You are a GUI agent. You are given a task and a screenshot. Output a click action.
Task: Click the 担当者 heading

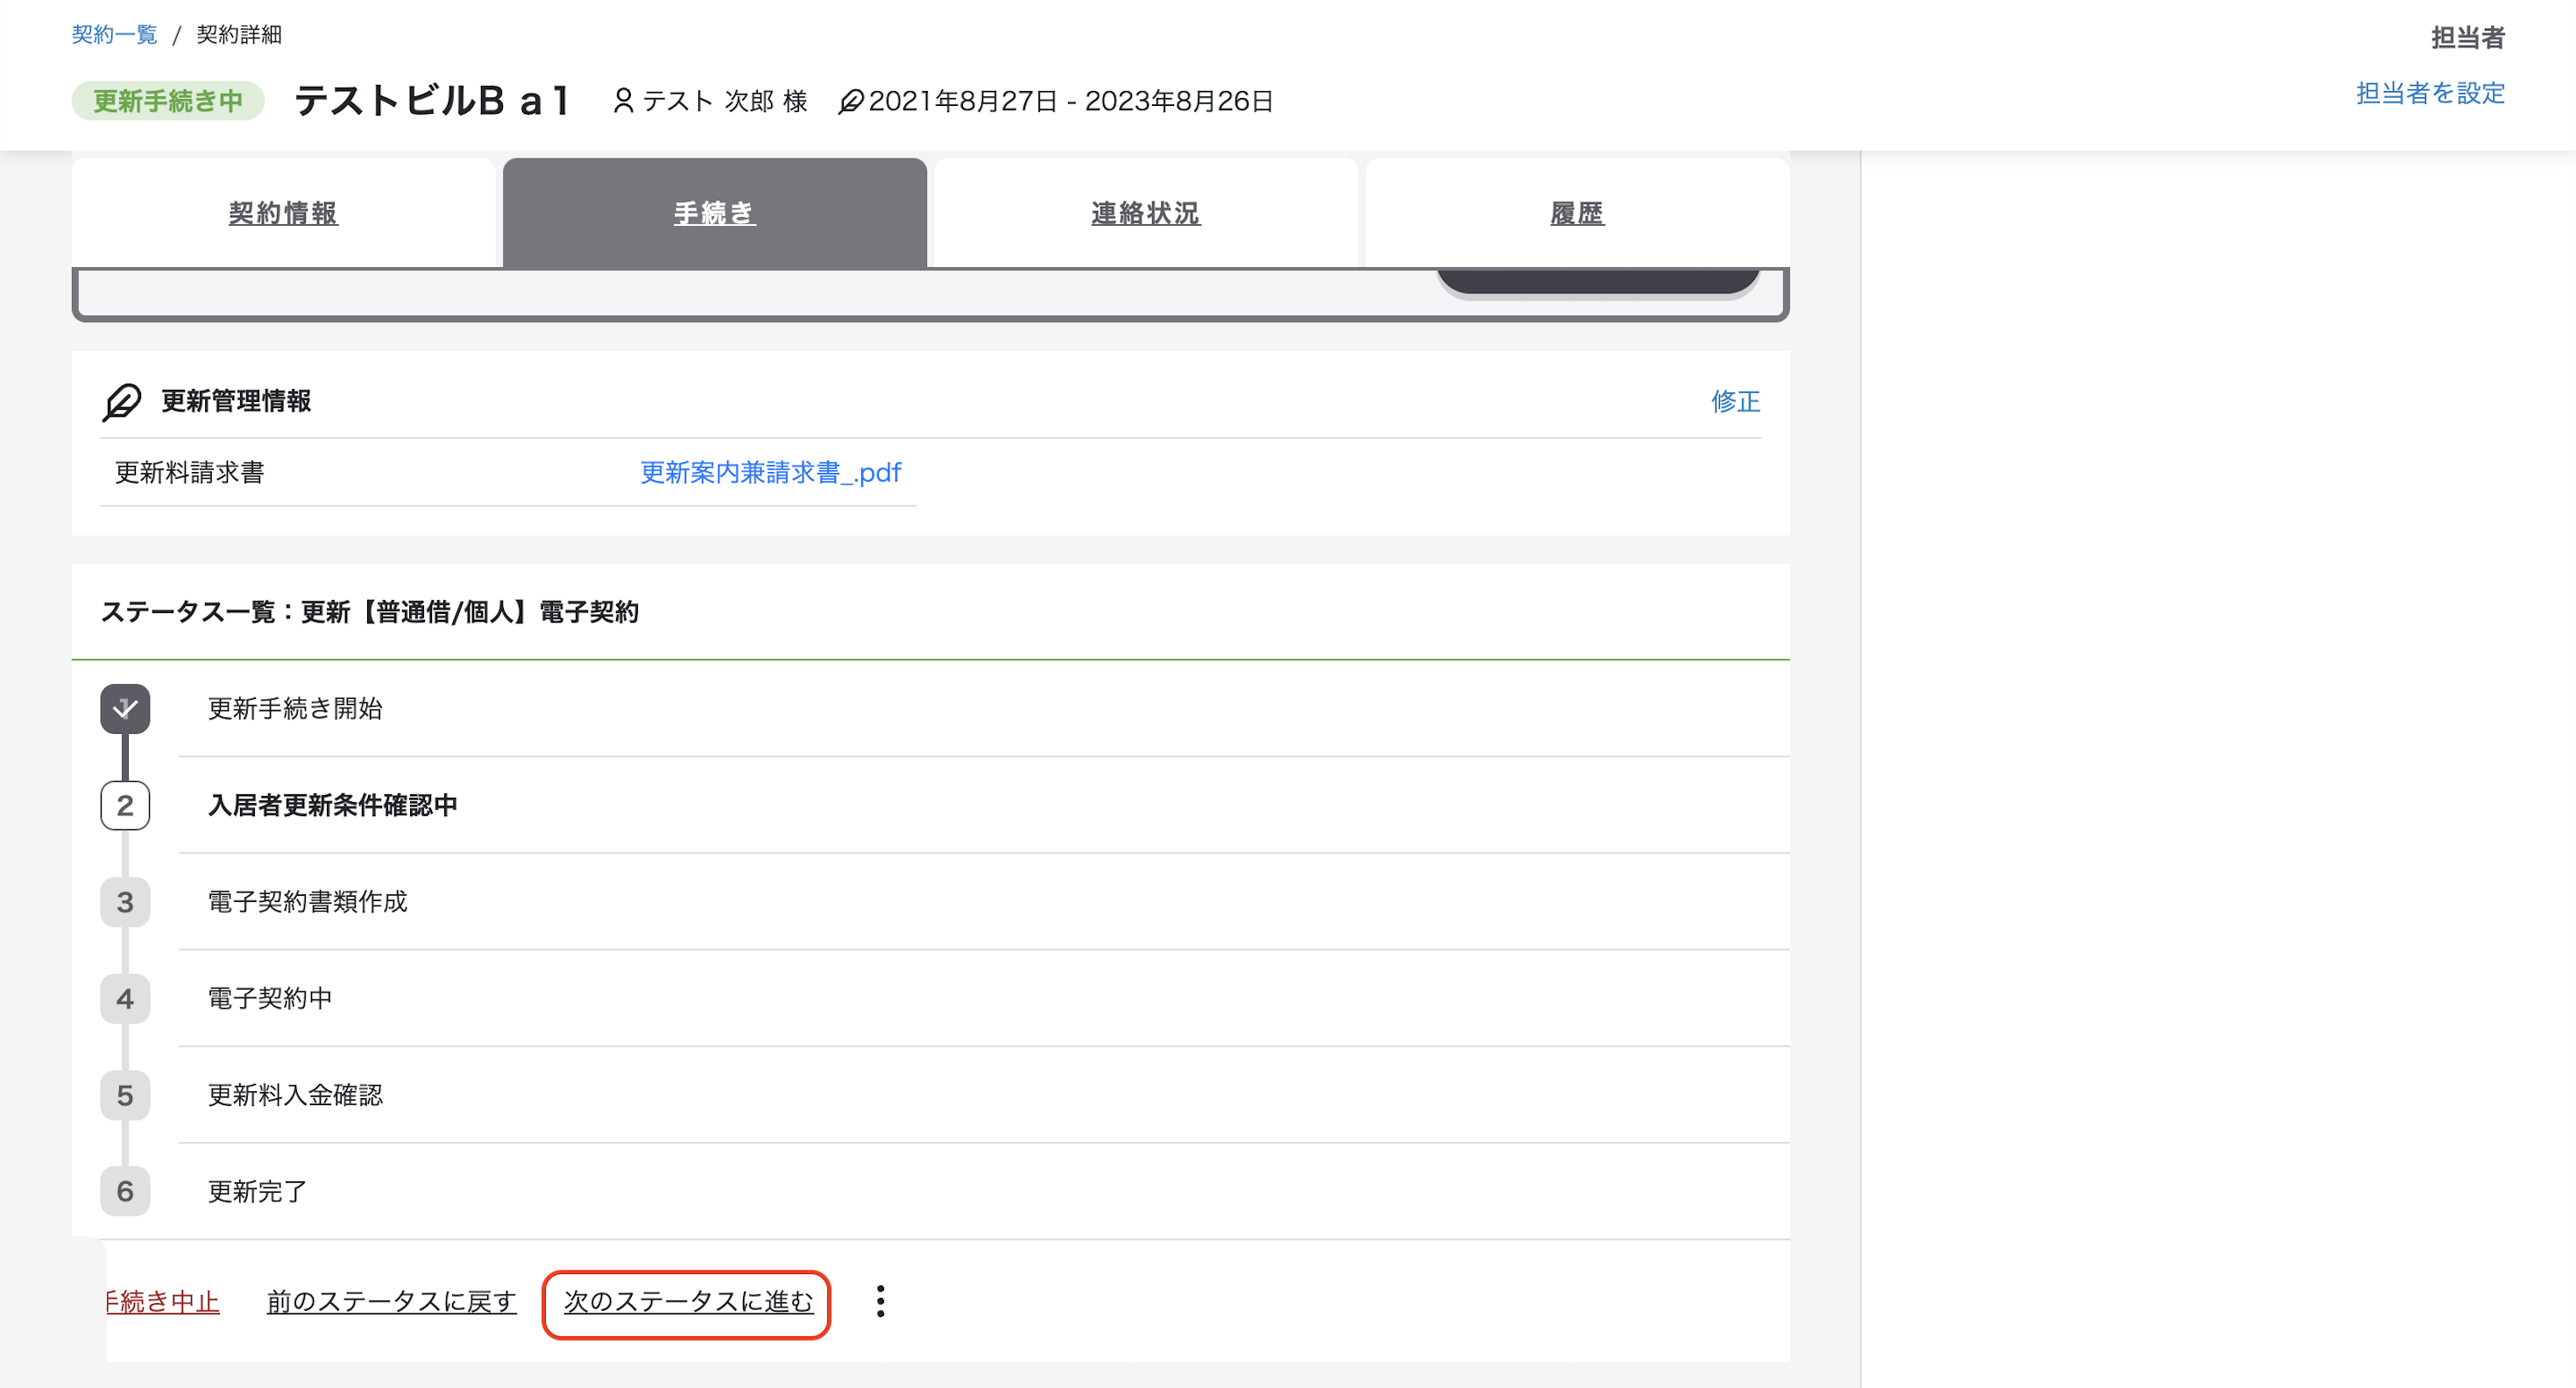2468,38
